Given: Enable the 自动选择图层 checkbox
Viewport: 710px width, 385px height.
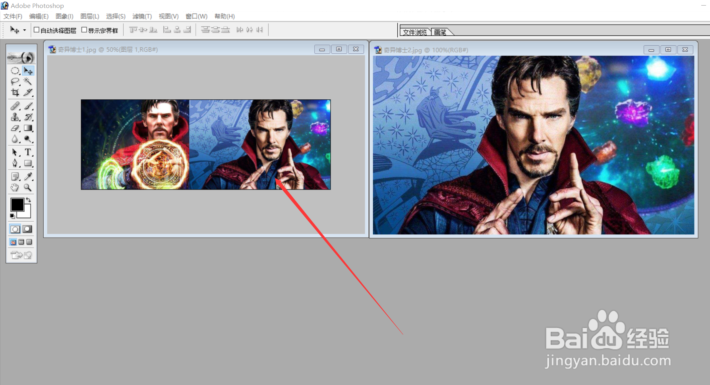Looking at the screenshot, I should point(37,30).
